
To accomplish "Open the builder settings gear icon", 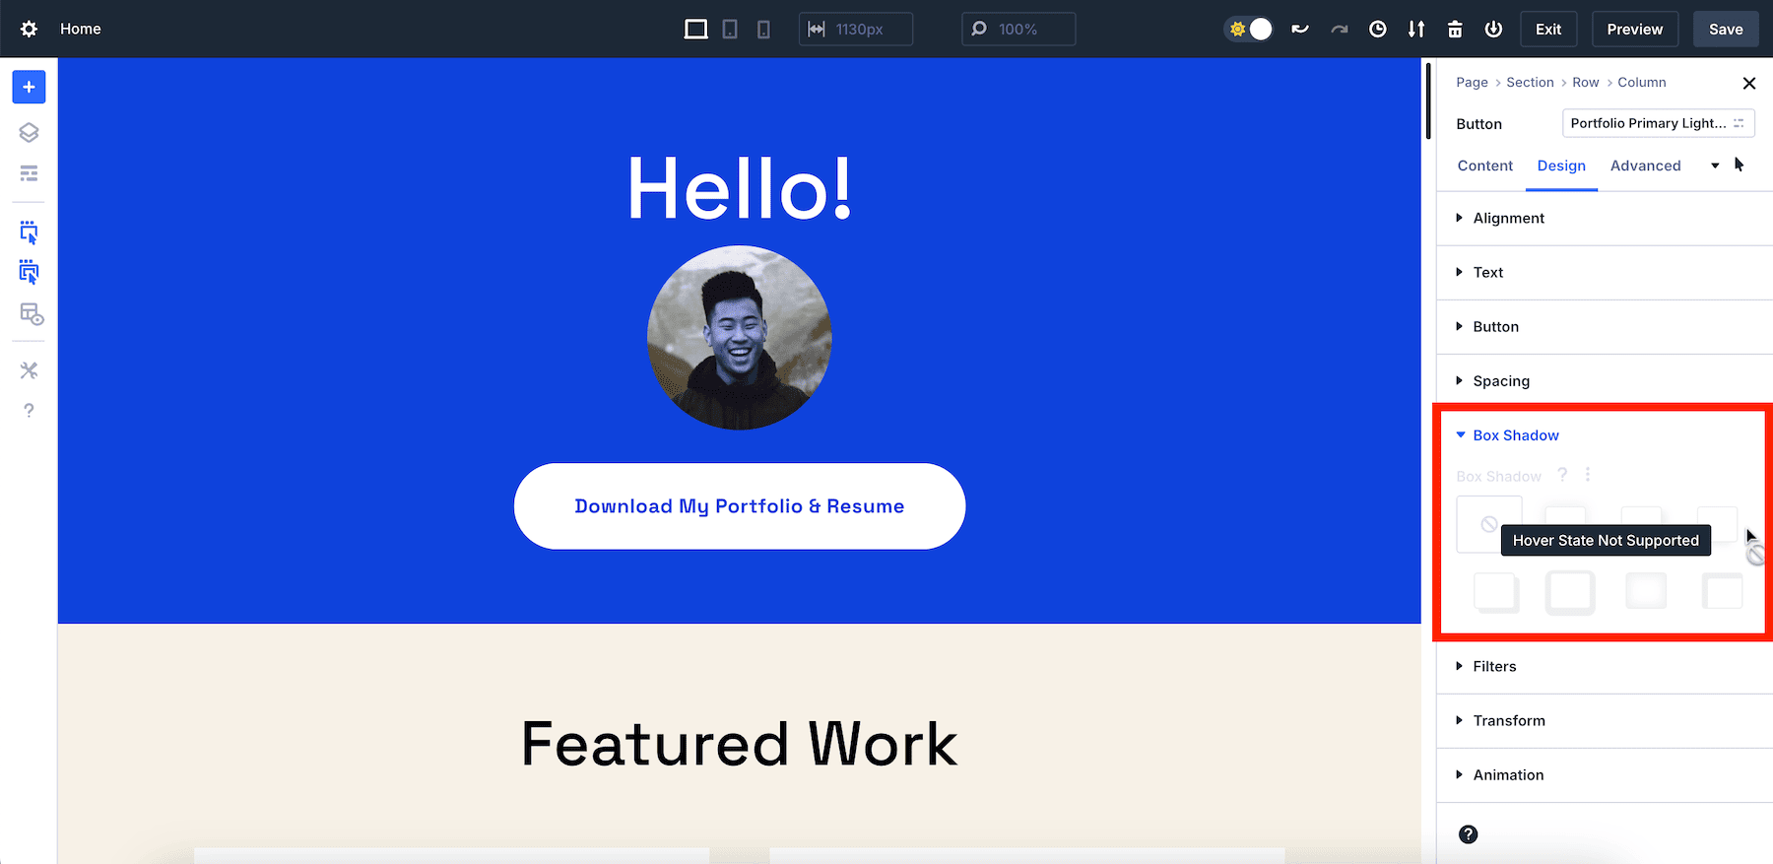I will tap(29, 29).
